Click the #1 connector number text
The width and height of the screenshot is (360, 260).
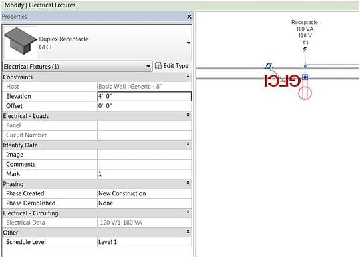(305, 43)
